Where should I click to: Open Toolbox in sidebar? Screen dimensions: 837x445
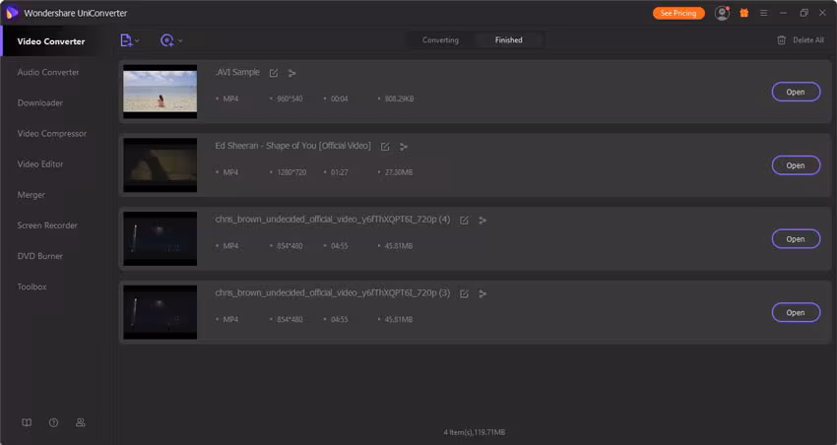32,286
